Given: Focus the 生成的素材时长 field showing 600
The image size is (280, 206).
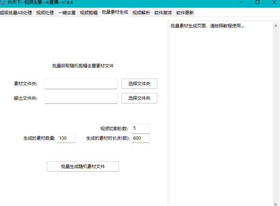Looking at the screenshot, I should 140,138.
